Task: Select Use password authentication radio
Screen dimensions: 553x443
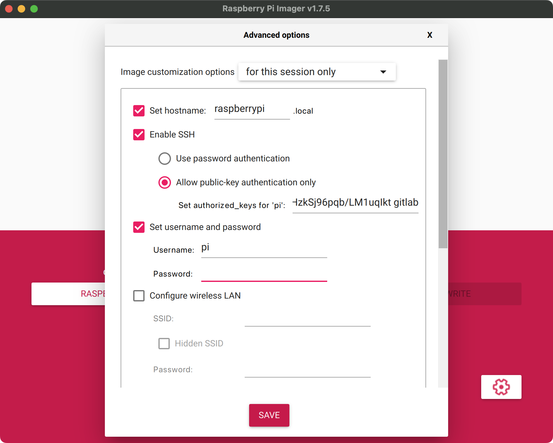Action: [165, 159]
